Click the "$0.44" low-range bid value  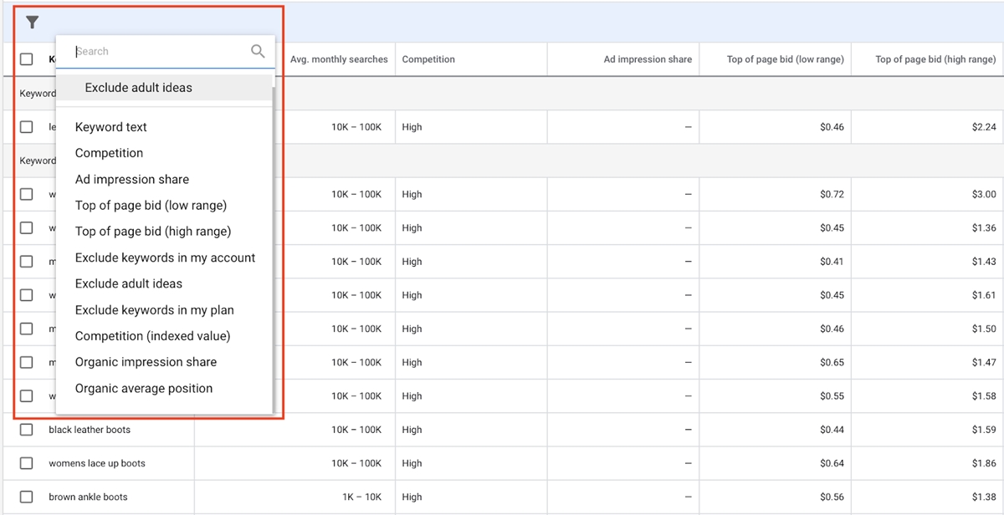pos(832,430)
